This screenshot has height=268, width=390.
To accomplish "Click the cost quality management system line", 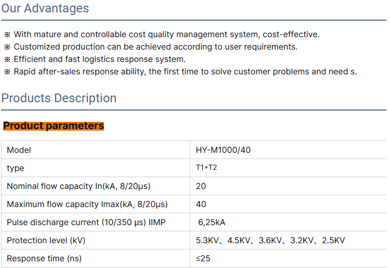I will pos(166,35).
